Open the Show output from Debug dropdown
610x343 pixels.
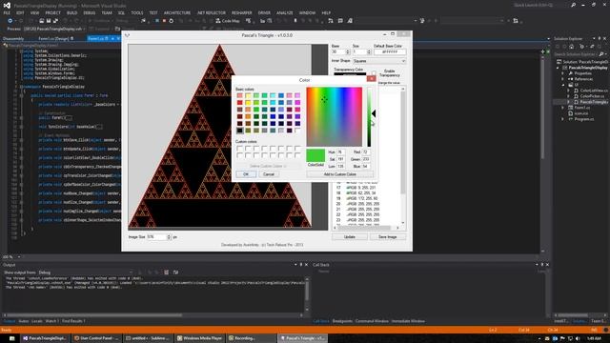(86, 272)
